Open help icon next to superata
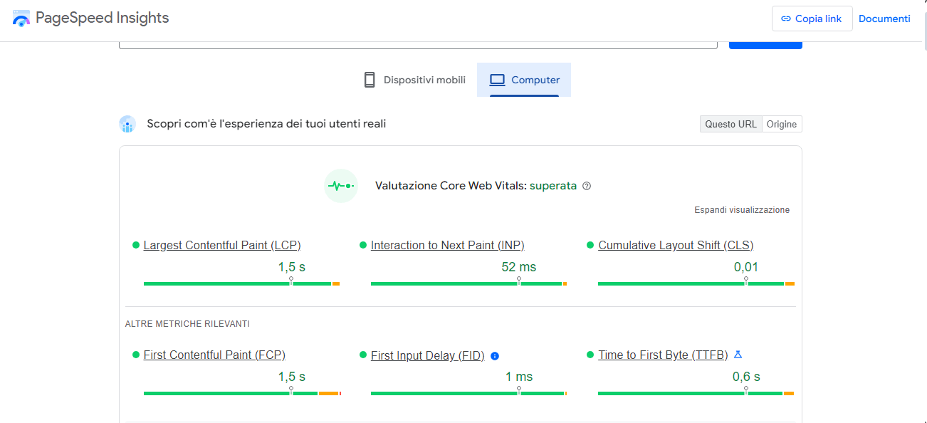This screenshot has width=927, height=423. [x=587, y=186]
